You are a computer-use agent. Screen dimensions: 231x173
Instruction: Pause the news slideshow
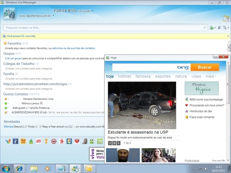coord(114,143)
